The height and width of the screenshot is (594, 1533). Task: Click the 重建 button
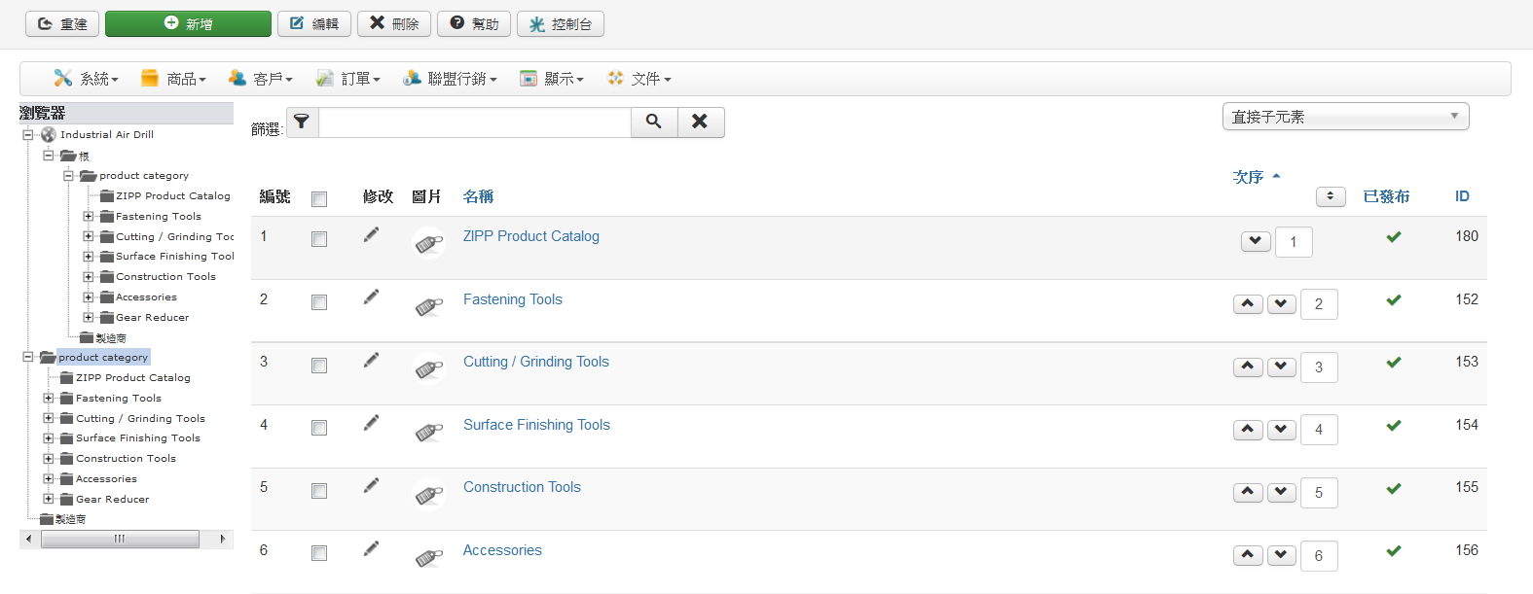(x=62, y=23)
